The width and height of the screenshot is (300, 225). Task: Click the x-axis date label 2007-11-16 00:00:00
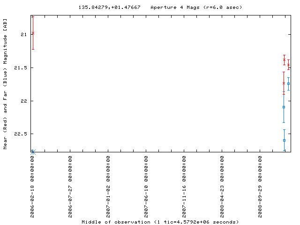point(184,187)
